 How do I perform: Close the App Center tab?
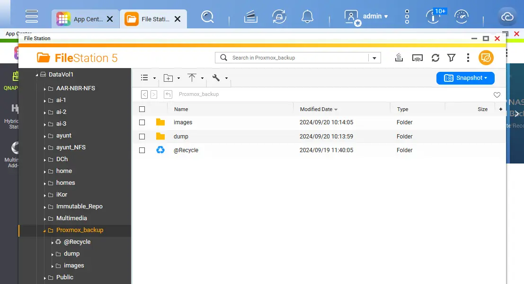[110, 19]
